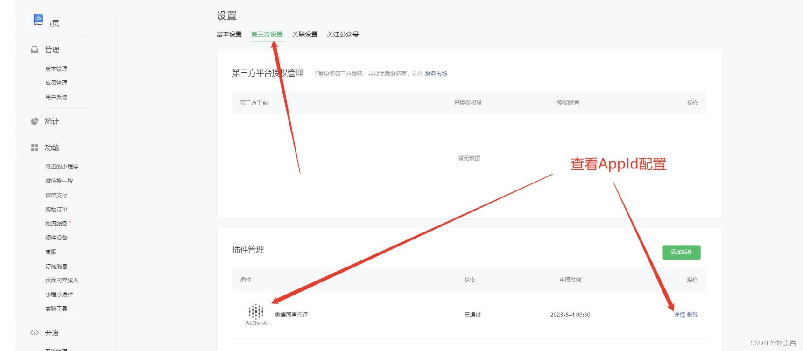Click the 申请时间 column header
The image size is (803, 351).
click(x=571, y=280)
